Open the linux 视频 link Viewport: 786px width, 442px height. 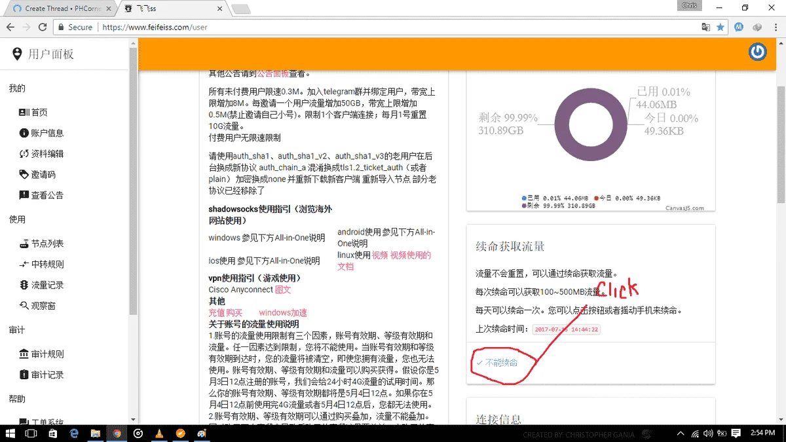point(380,255)
